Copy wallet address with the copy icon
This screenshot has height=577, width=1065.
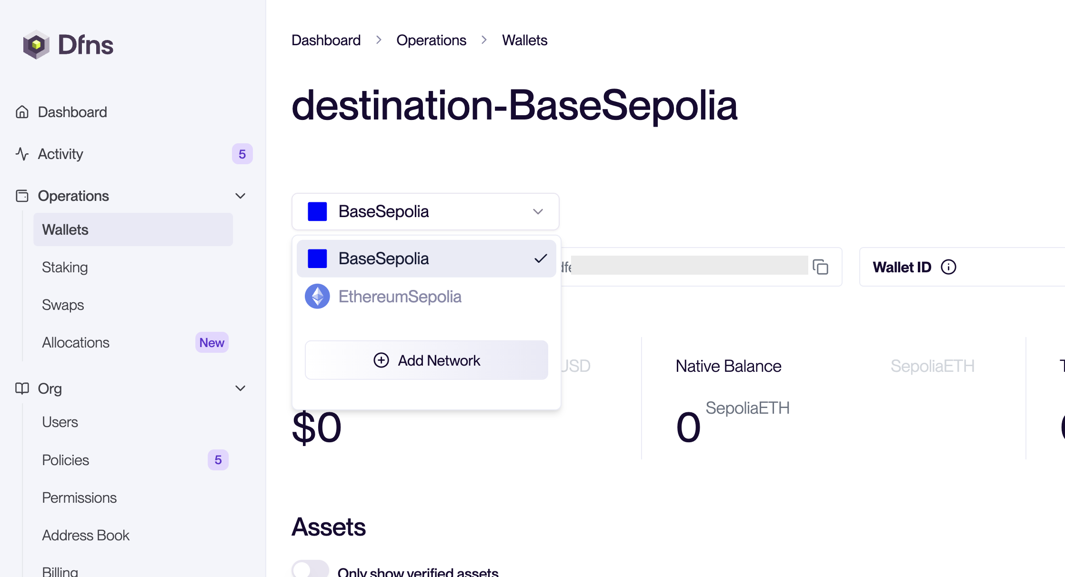point(820,267)
